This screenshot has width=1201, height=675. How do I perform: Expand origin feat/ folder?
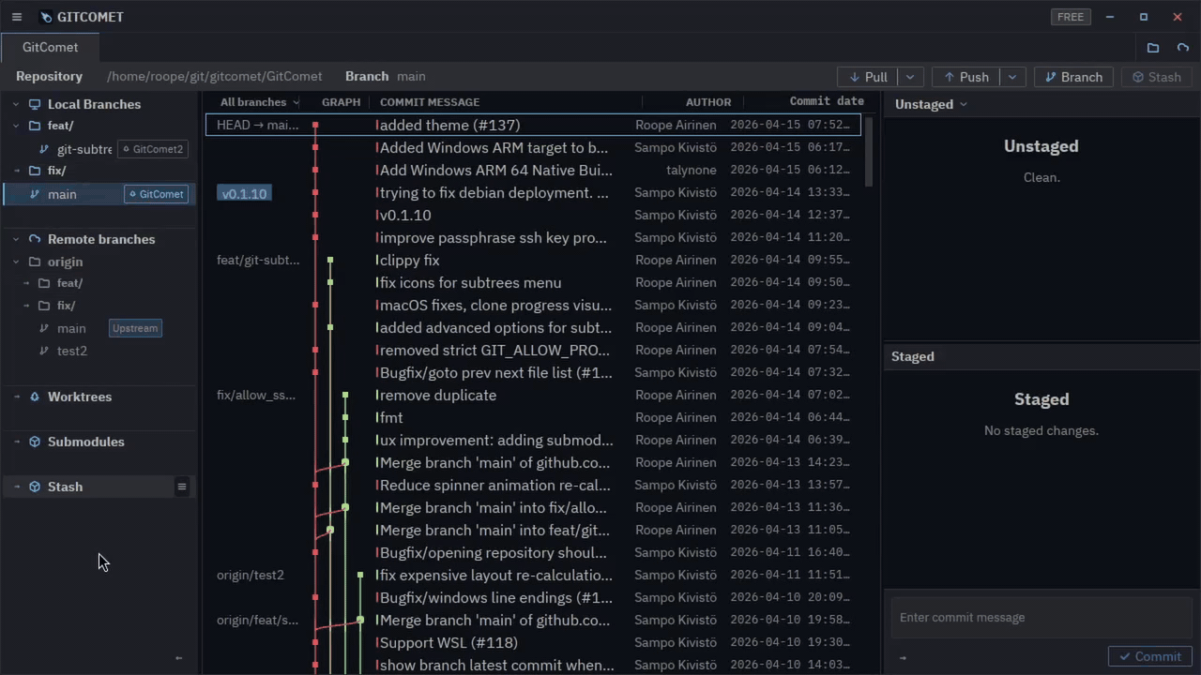point(26,283)
